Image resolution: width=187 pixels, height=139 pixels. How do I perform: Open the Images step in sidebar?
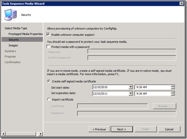pyautogui.click(x=13, y=45)
